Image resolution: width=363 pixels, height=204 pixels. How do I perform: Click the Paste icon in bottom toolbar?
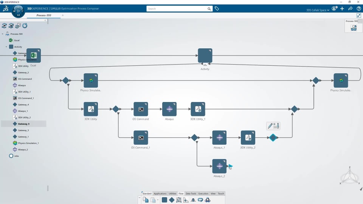153,200
